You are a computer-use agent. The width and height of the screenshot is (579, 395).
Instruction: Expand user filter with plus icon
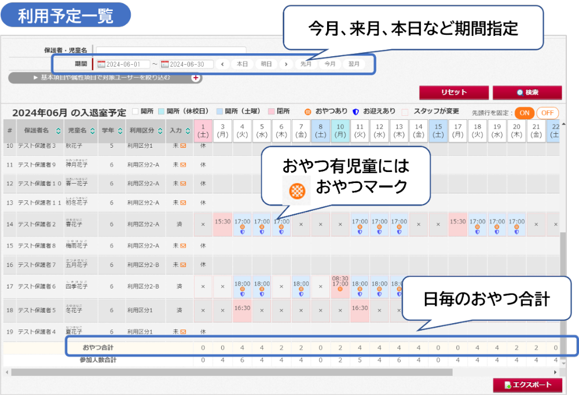(x=196, y=78)
